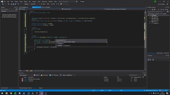Screen dimensions: 170x95
Task: Toggle the 2 Errors filter button
Action: [x=37, y=75]
